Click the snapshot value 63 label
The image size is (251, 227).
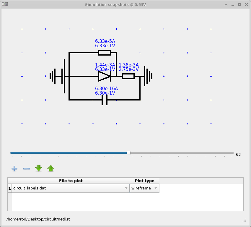point(238,154)
